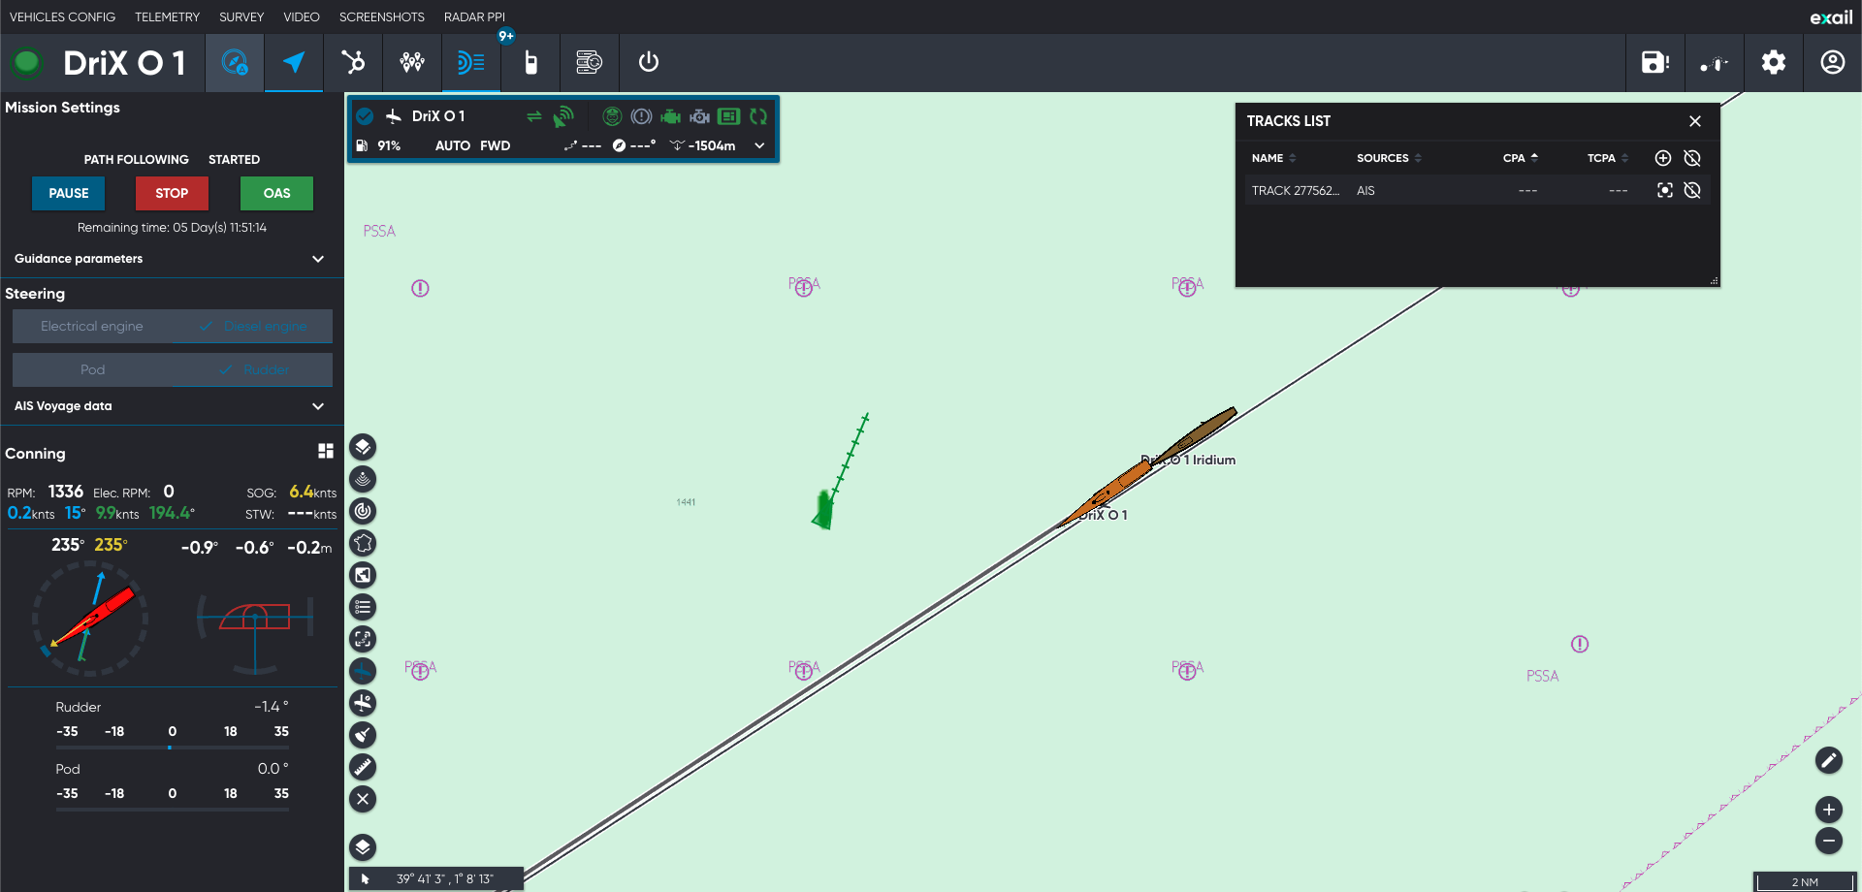
Task: Click the save alert disk icon
Action: pos(1655,63)
